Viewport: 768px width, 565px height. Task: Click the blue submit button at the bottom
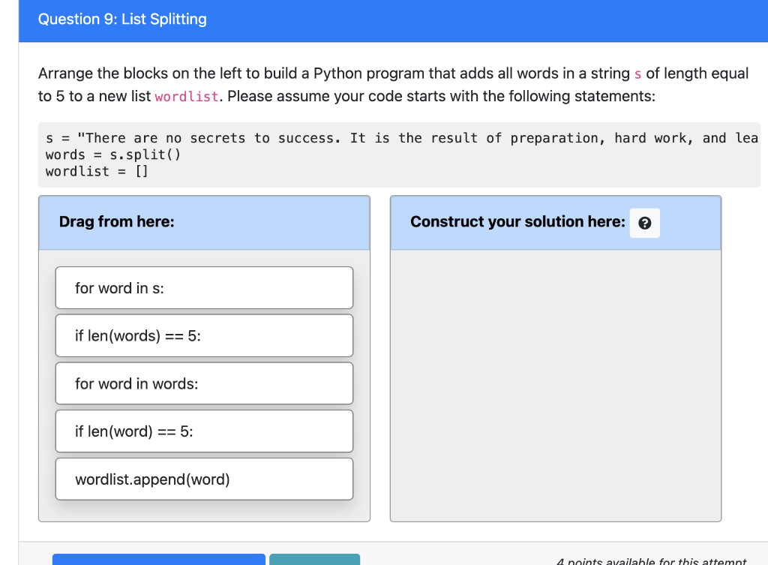pos(158,560)
